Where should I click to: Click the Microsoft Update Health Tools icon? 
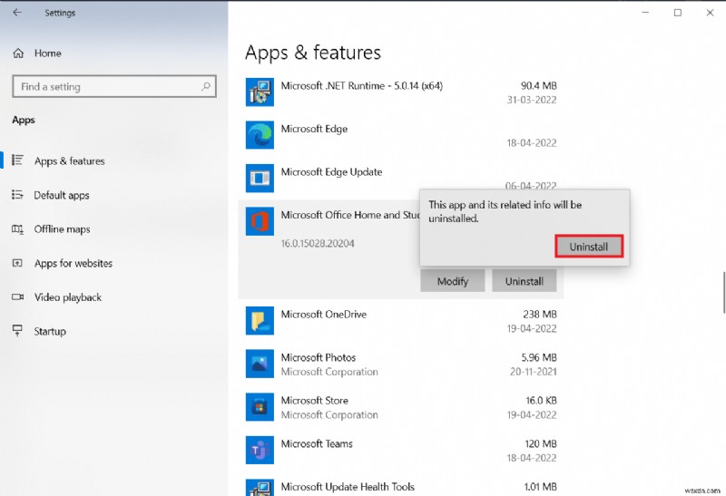coord(260,488)
